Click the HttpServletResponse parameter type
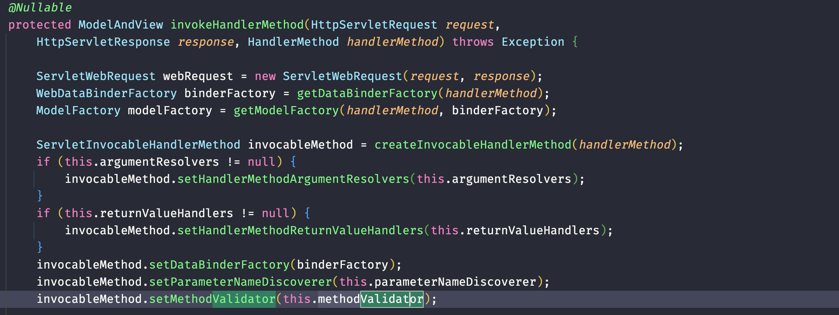The image size is (839, 315). pyautogui.click(x=103, y=42)
